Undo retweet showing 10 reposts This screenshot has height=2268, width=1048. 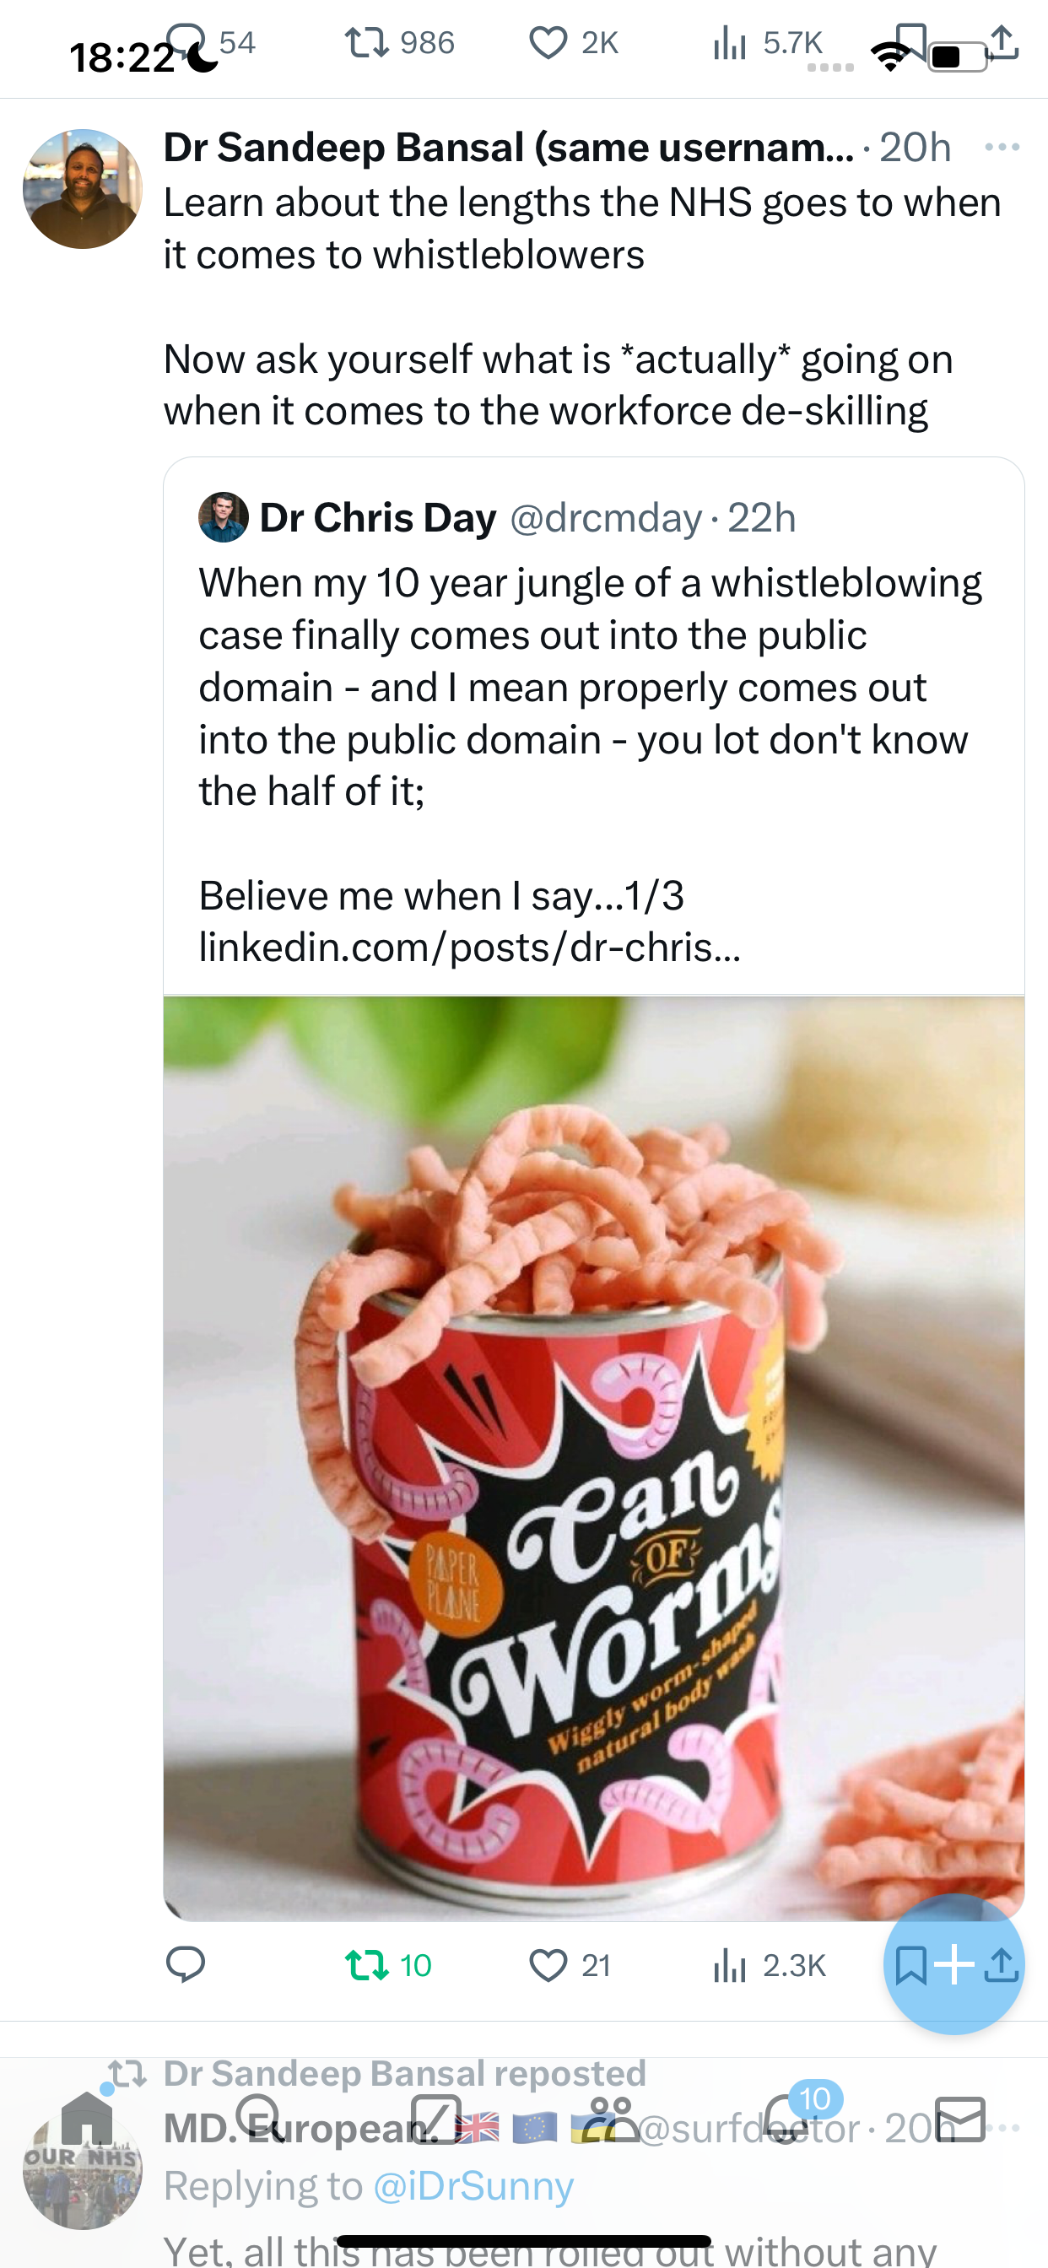click(388, 1964)
